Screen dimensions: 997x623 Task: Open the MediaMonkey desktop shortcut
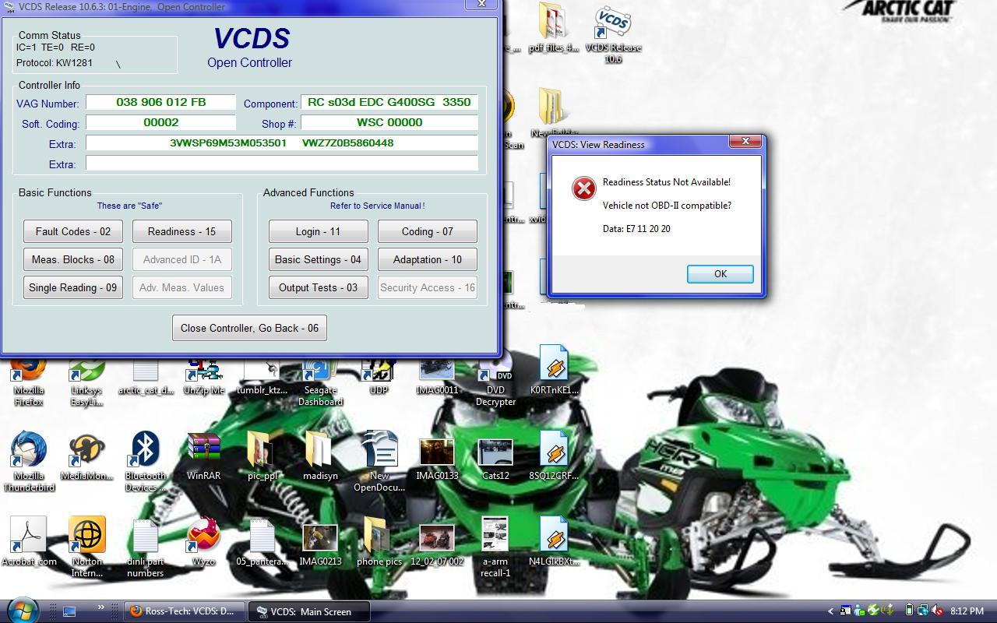(x=86, y=456)
